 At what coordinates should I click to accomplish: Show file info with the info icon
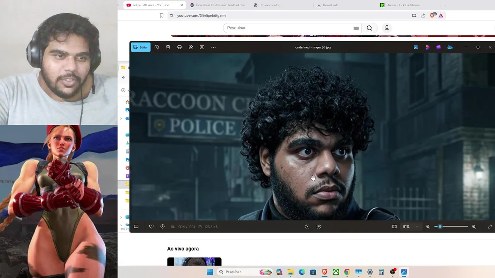coord(162,227)
